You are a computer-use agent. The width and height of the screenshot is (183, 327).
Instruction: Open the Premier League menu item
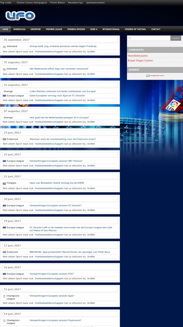point(54,29)
